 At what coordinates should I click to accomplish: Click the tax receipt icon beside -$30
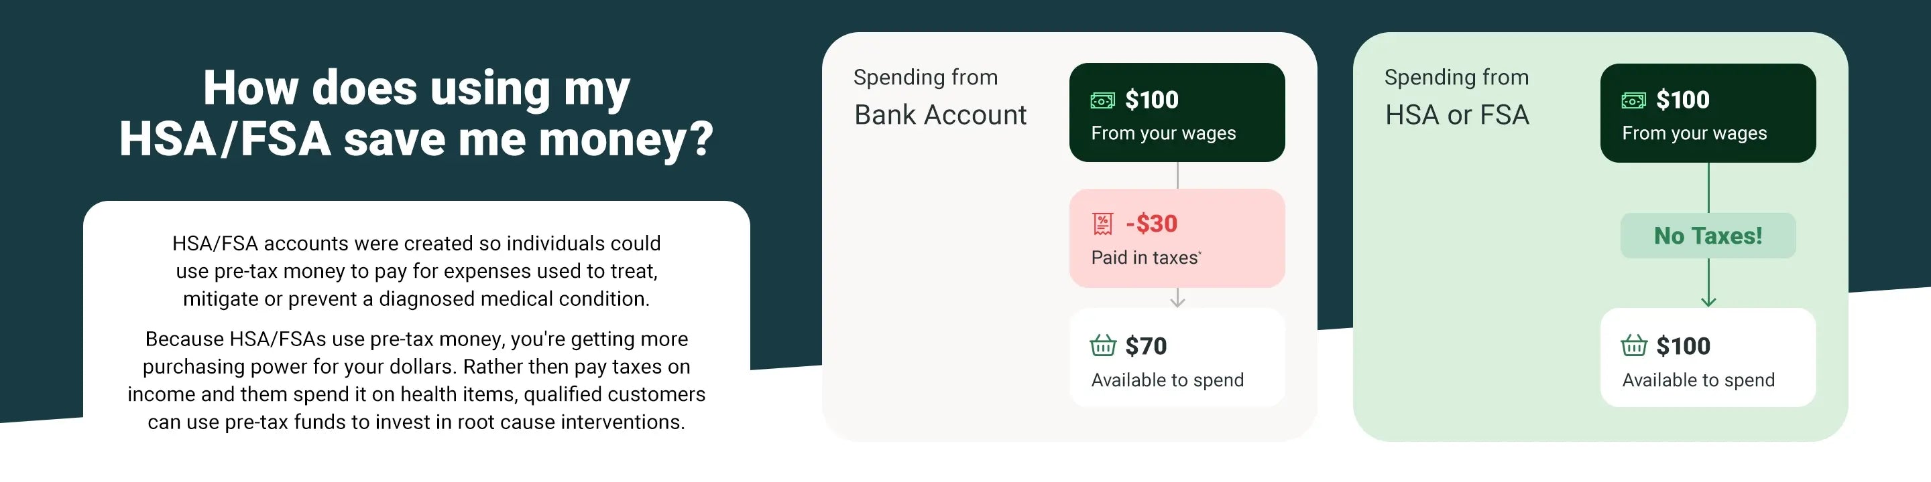[x=1103, y=224]
